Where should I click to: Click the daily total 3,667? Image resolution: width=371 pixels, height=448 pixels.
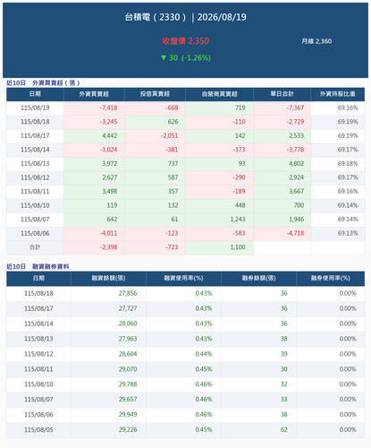297,192
